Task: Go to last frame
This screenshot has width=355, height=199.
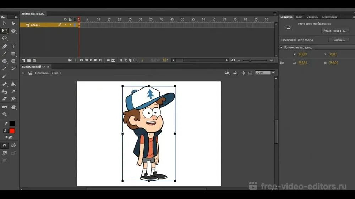Action: pyautogui.click(x=100, y=60)
